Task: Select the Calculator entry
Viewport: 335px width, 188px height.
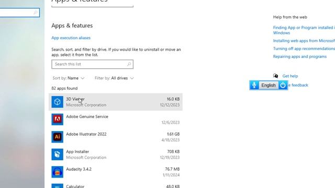Action: (116, 185)
